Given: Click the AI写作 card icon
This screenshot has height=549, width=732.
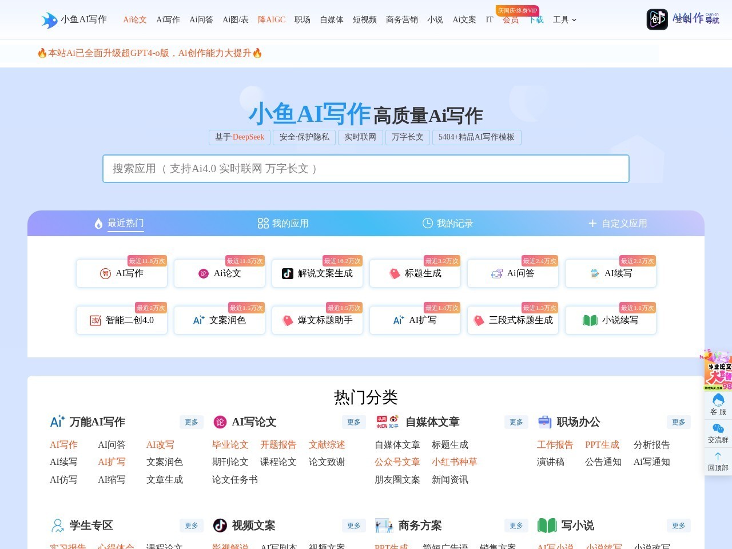Looking at the screenshot, I should click(x=105, y=274).
